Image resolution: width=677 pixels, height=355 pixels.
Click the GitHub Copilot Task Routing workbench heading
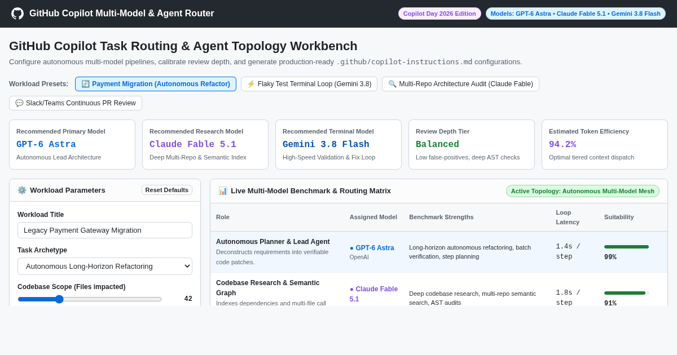[x=183, y=46]
